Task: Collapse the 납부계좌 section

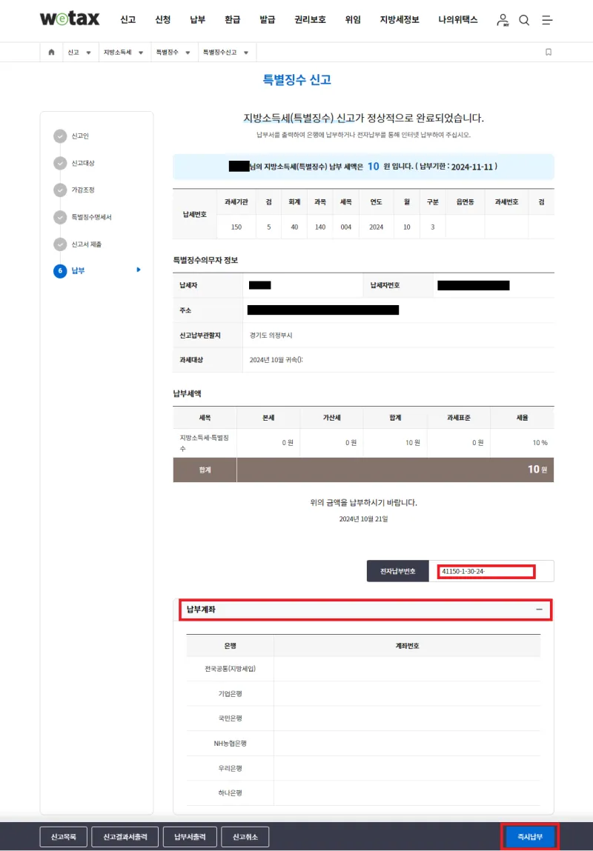Action: tap(539, 610)
